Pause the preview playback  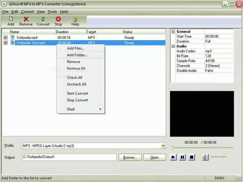pos(183,157)
